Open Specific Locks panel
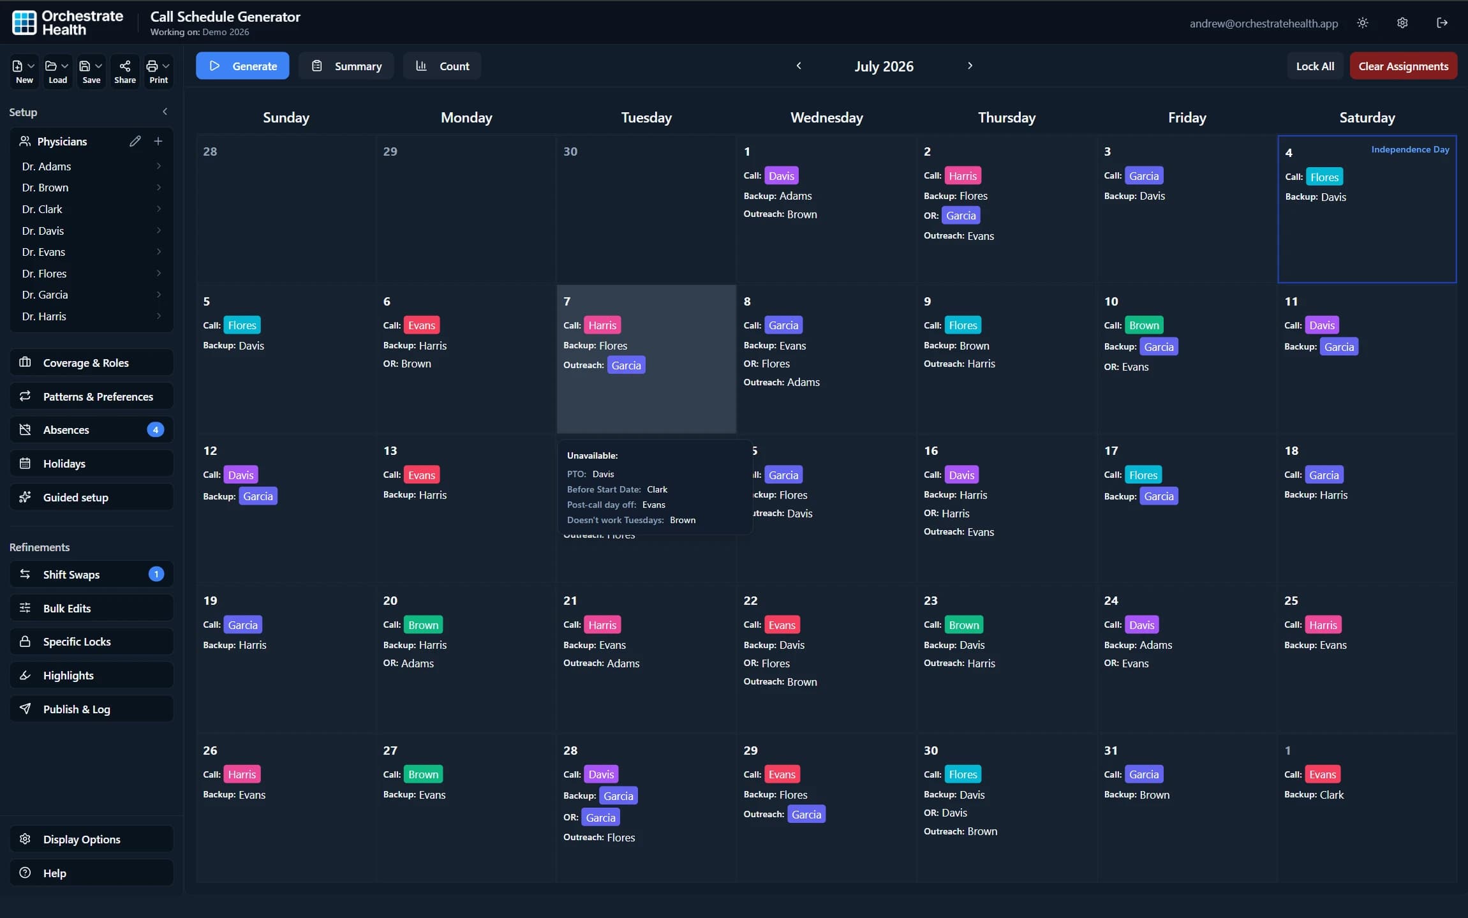 click(92, 641)
